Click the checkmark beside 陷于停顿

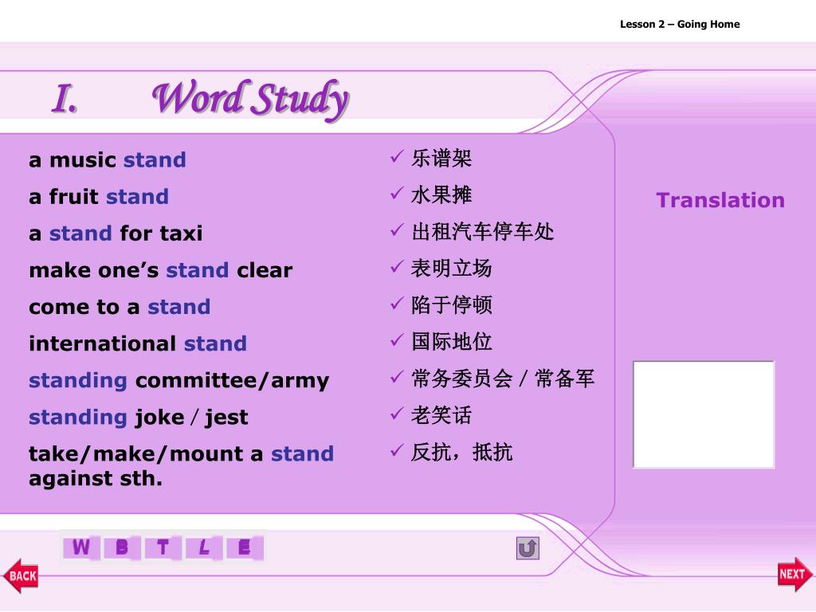[397, 303]
